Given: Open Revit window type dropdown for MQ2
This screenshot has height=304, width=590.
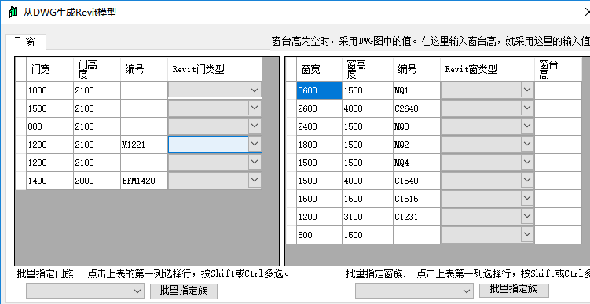Looking at the screenshot, I should click(527, 145).
